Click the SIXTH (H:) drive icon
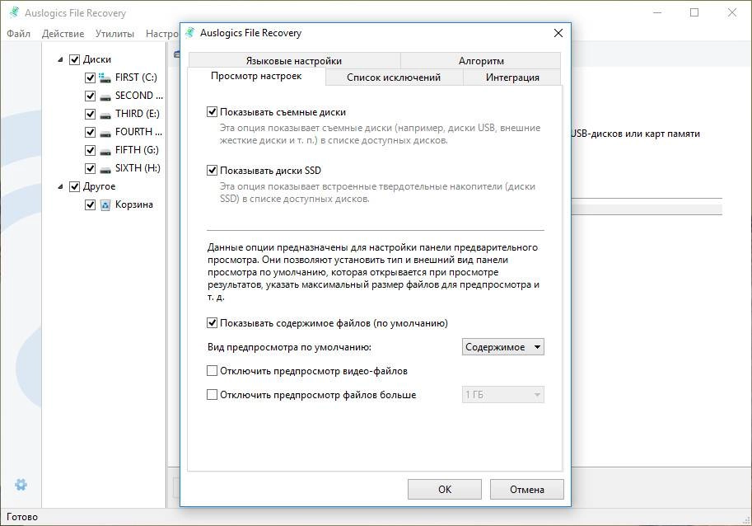 point(105,169)
